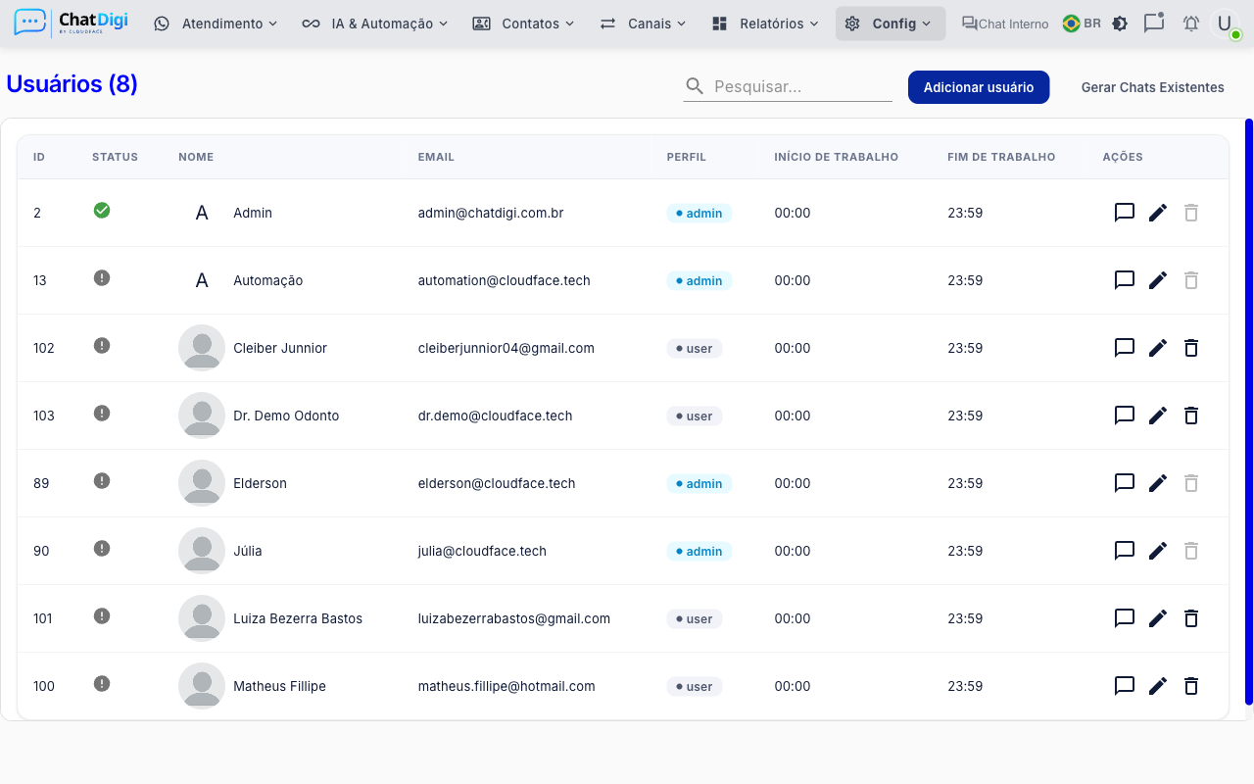
Task: Delete user Cleiber Junnior
Action: (x=1191, y=348)
